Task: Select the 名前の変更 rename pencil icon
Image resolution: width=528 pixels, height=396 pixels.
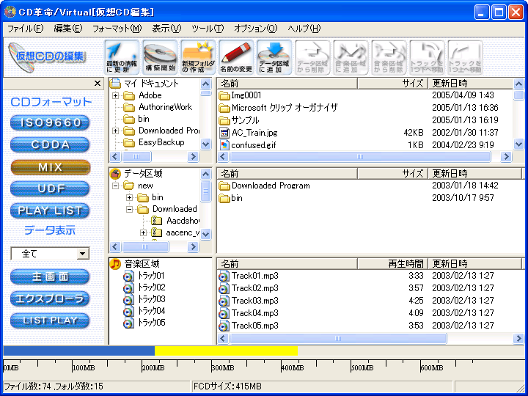Action: (x=236, y=57)
